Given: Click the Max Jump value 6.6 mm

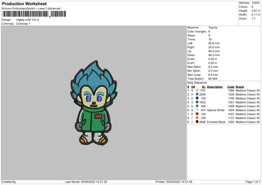Looking at the screenshot, I should (x=213, y=75).
